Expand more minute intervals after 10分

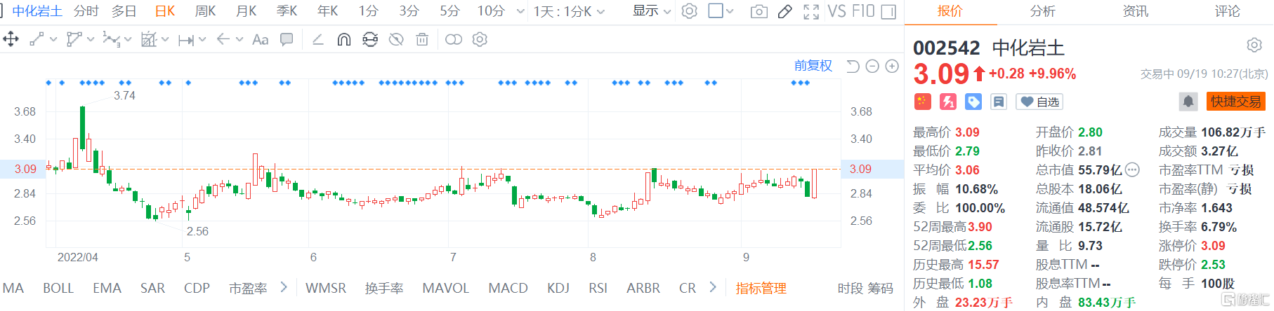[520, 11]
